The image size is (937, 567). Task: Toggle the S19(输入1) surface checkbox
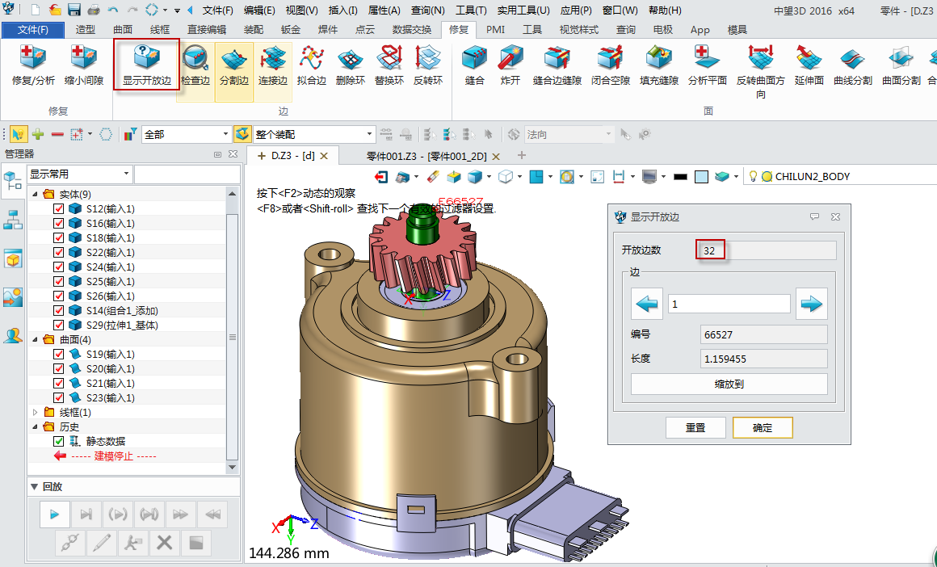tap(58, 355)
